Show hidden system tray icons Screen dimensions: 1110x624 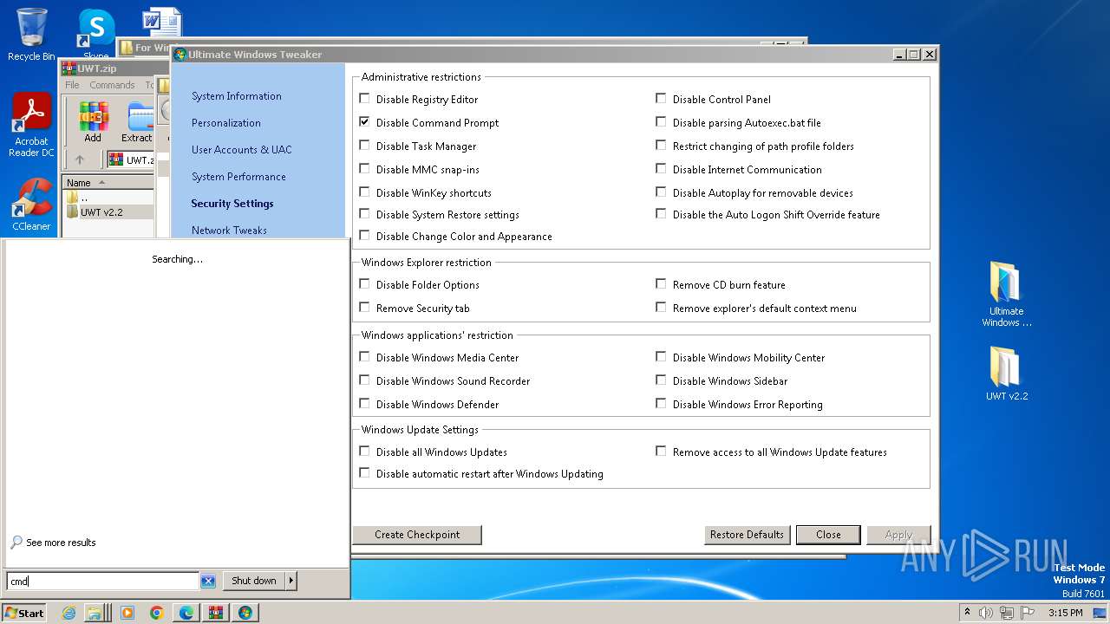(x=967, y=613)
